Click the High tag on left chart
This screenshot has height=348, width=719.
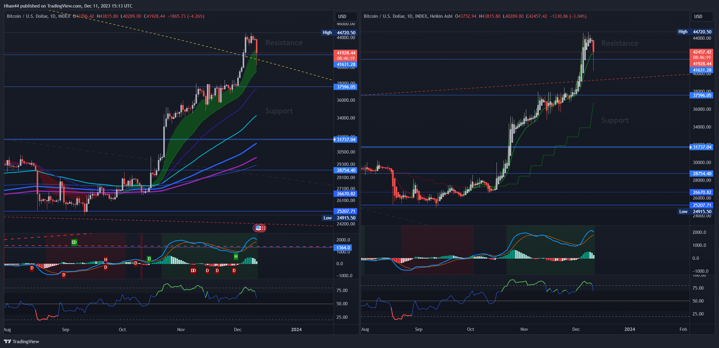click(327, 33)
